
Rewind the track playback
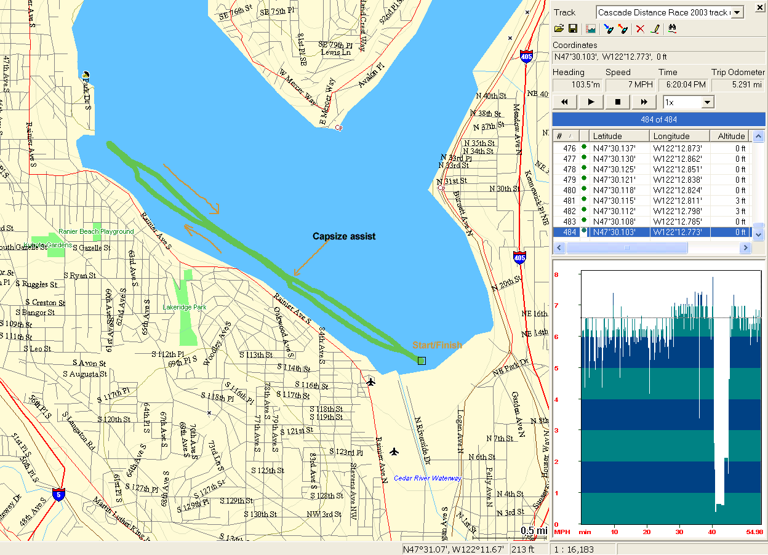564,102
